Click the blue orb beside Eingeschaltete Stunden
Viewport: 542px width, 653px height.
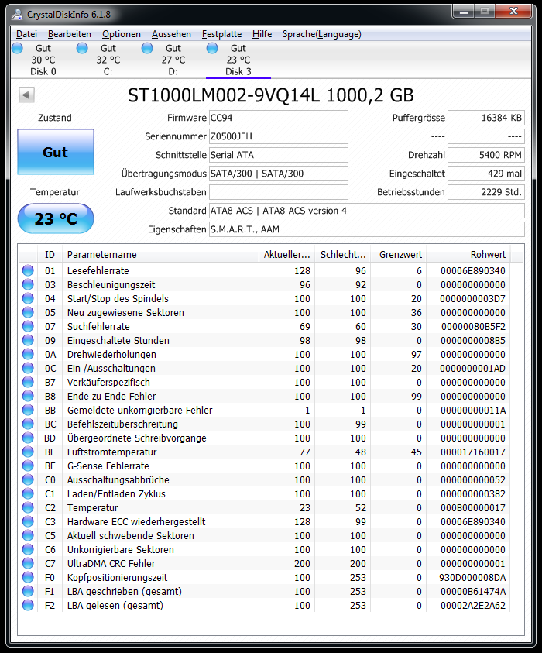(28, 340)
